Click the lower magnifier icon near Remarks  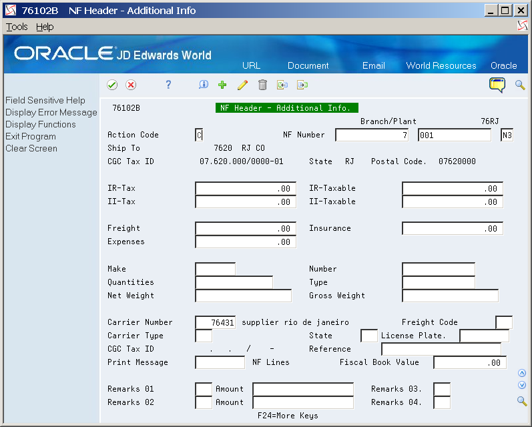522,401
